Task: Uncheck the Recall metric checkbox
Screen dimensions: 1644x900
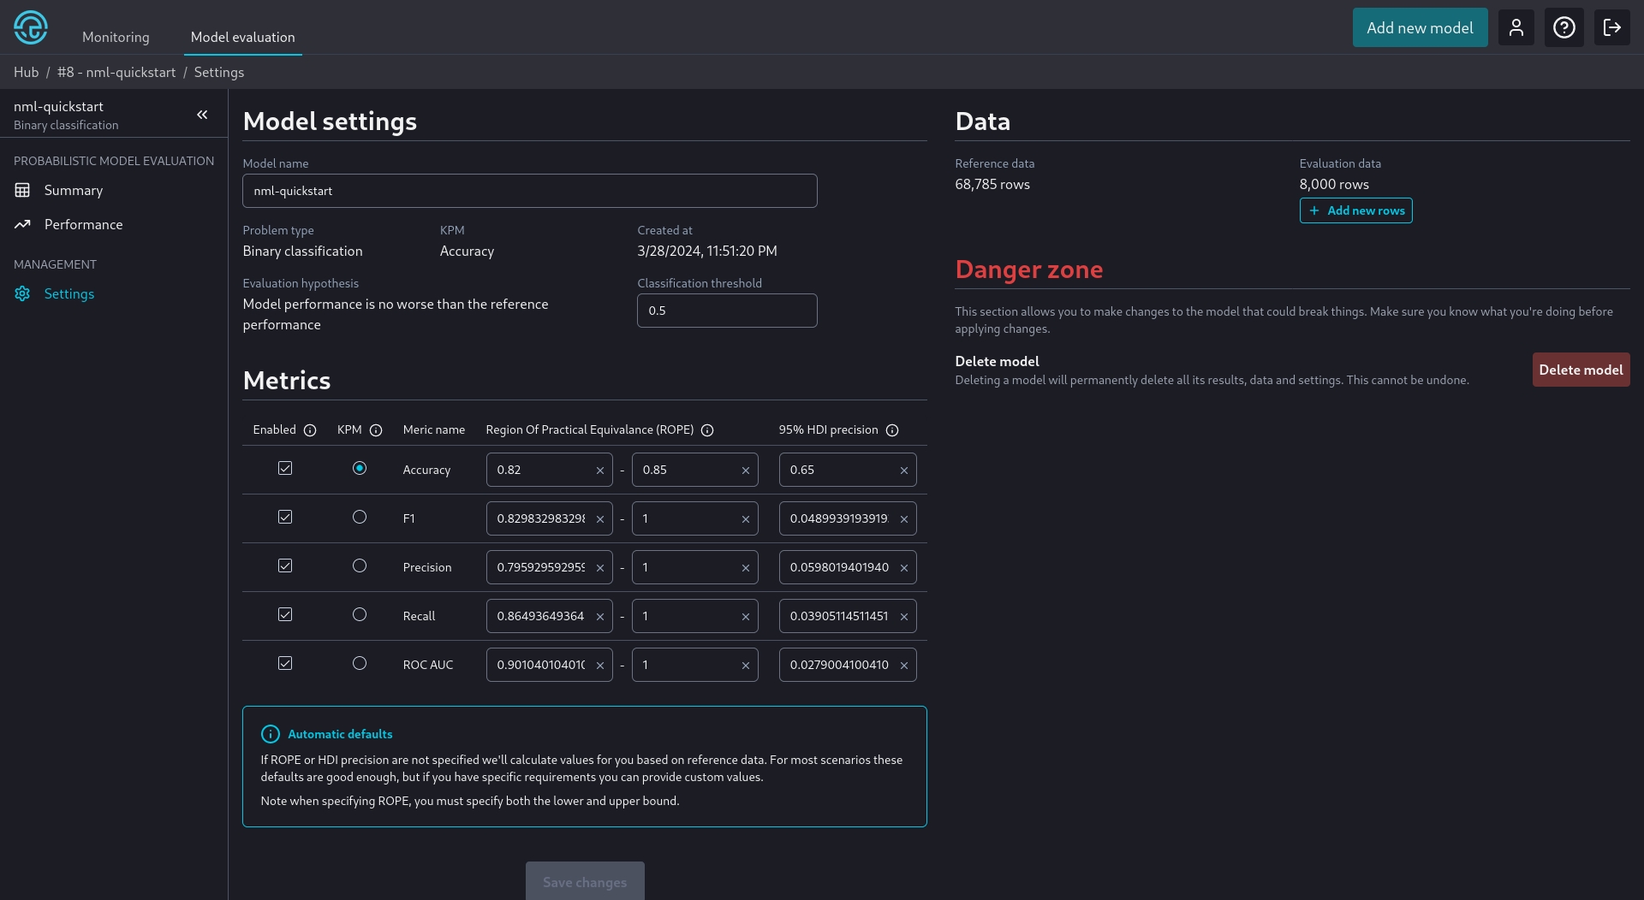Action: pos(285,615)
